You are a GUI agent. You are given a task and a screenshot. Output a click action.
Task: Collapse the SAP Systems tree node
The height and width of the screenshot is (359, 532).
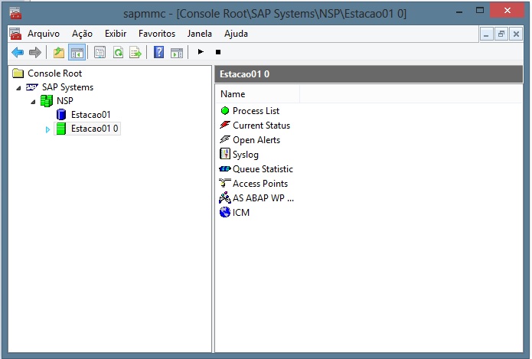click(18, 88)
